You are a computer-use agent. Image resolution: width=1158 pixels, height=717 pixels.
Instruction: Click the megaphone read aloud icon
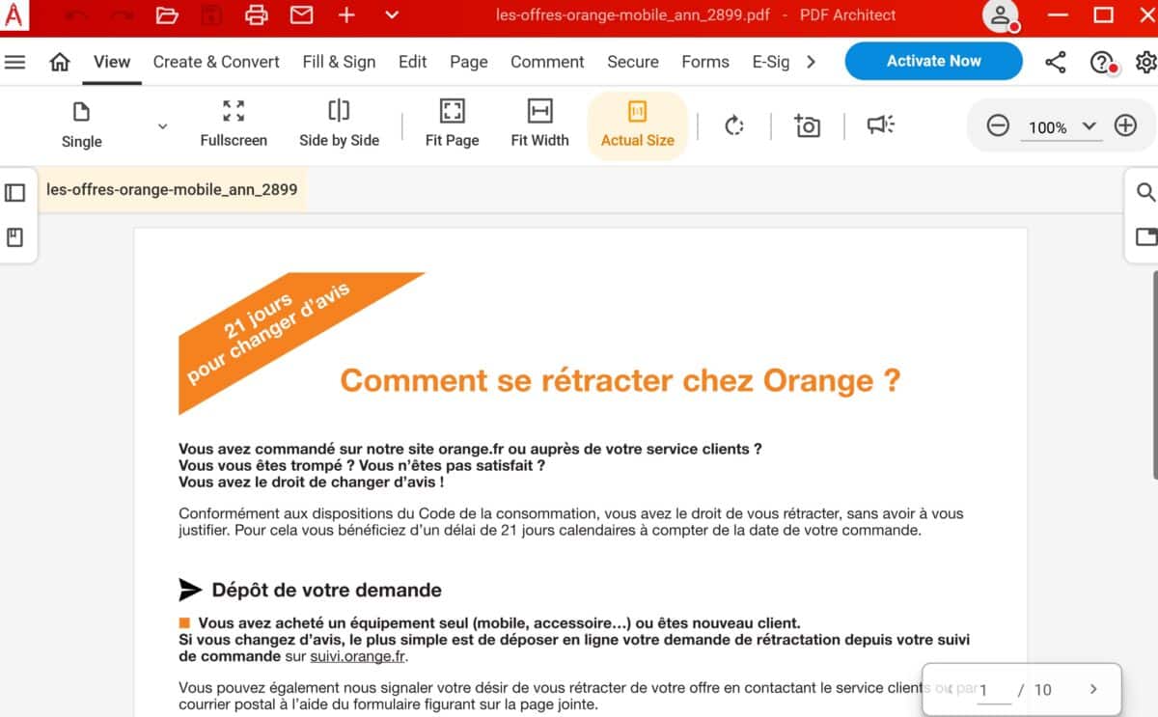[880, 125]
